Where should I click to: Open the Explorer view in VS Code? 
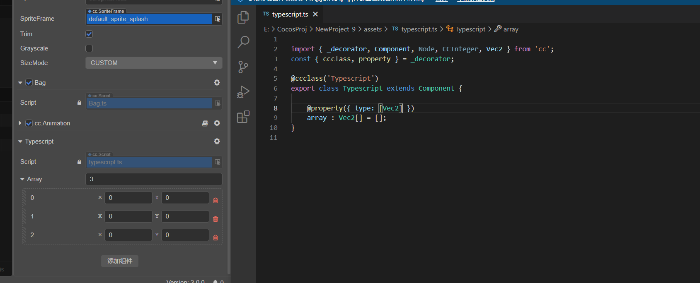coord(243,17)
